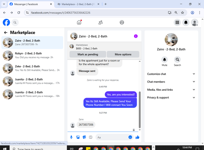Expand the Customize chat section
The width and height of the screenshot is (204, 150).
point(171,74)
